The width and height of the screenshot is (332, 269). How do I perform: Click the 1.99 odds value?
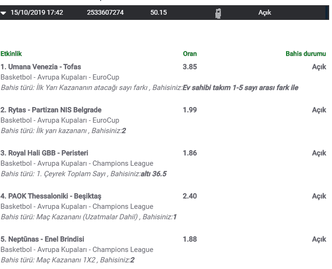pos(190,110)
